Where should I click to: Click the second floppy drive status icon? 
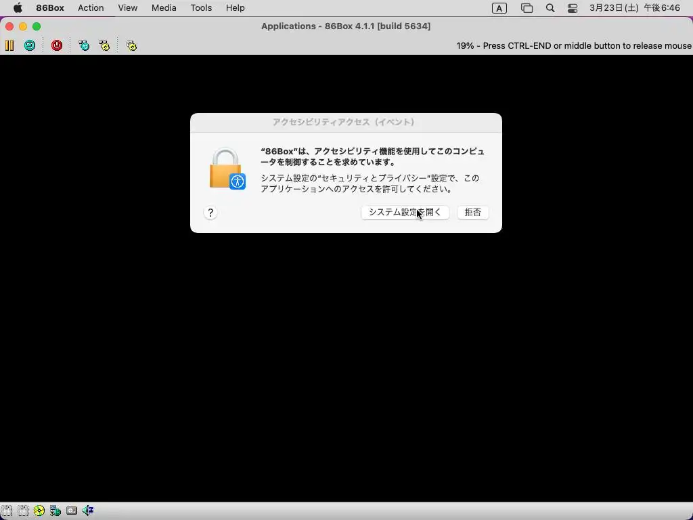tap(23, 511)
